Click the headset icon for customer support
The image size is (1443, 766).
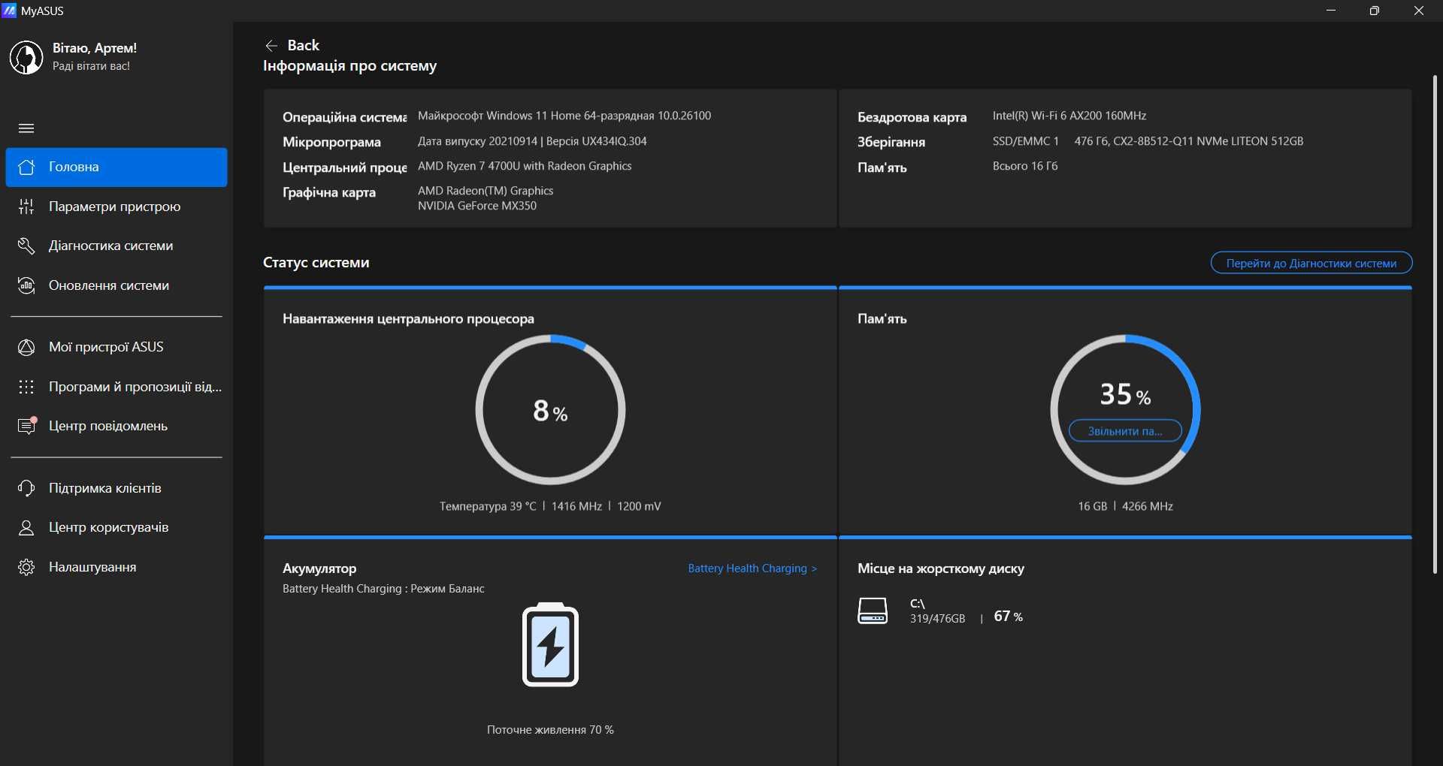point(26,488)
